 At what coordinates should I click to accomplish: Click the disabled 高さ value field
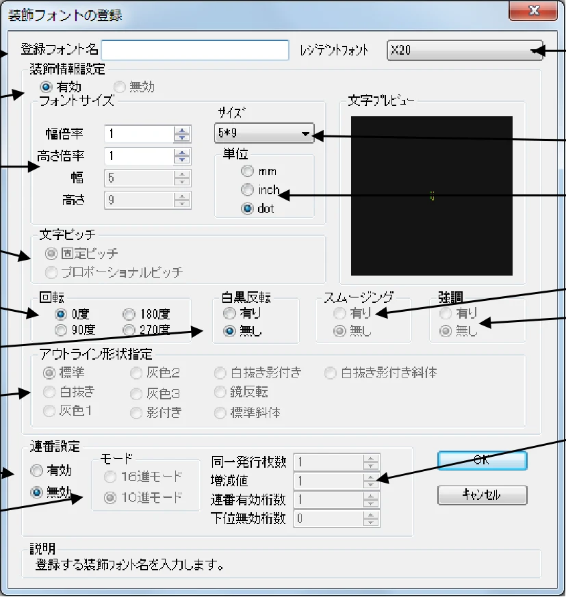click(x=139, y=200)
